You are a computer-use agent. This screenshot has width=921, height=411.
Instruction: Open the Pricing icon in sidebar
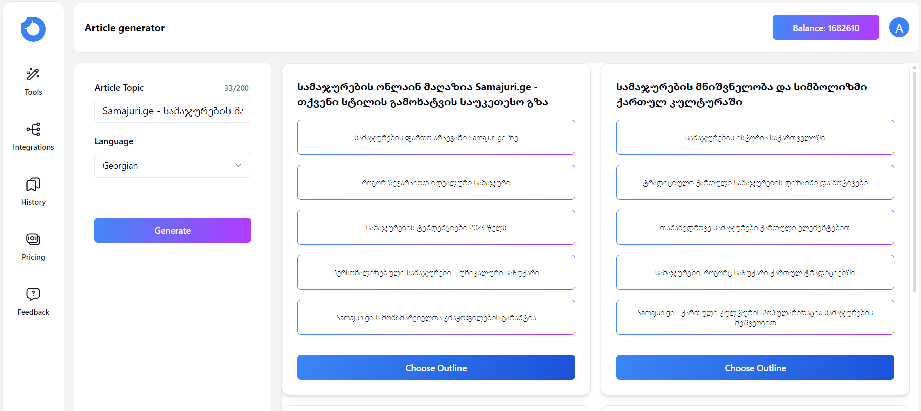pyautogui.click(x=33, y=239)
